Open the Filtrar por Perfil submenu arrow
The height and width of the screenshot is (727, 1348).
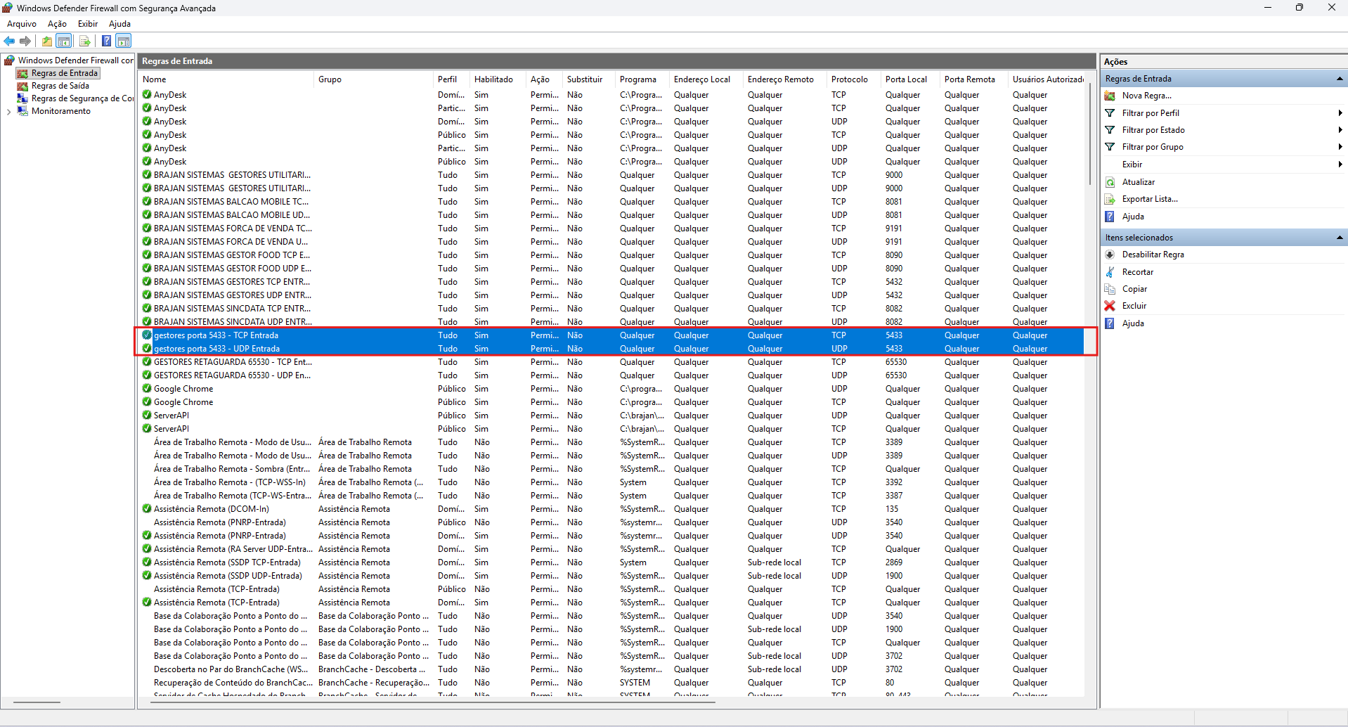1340,113
